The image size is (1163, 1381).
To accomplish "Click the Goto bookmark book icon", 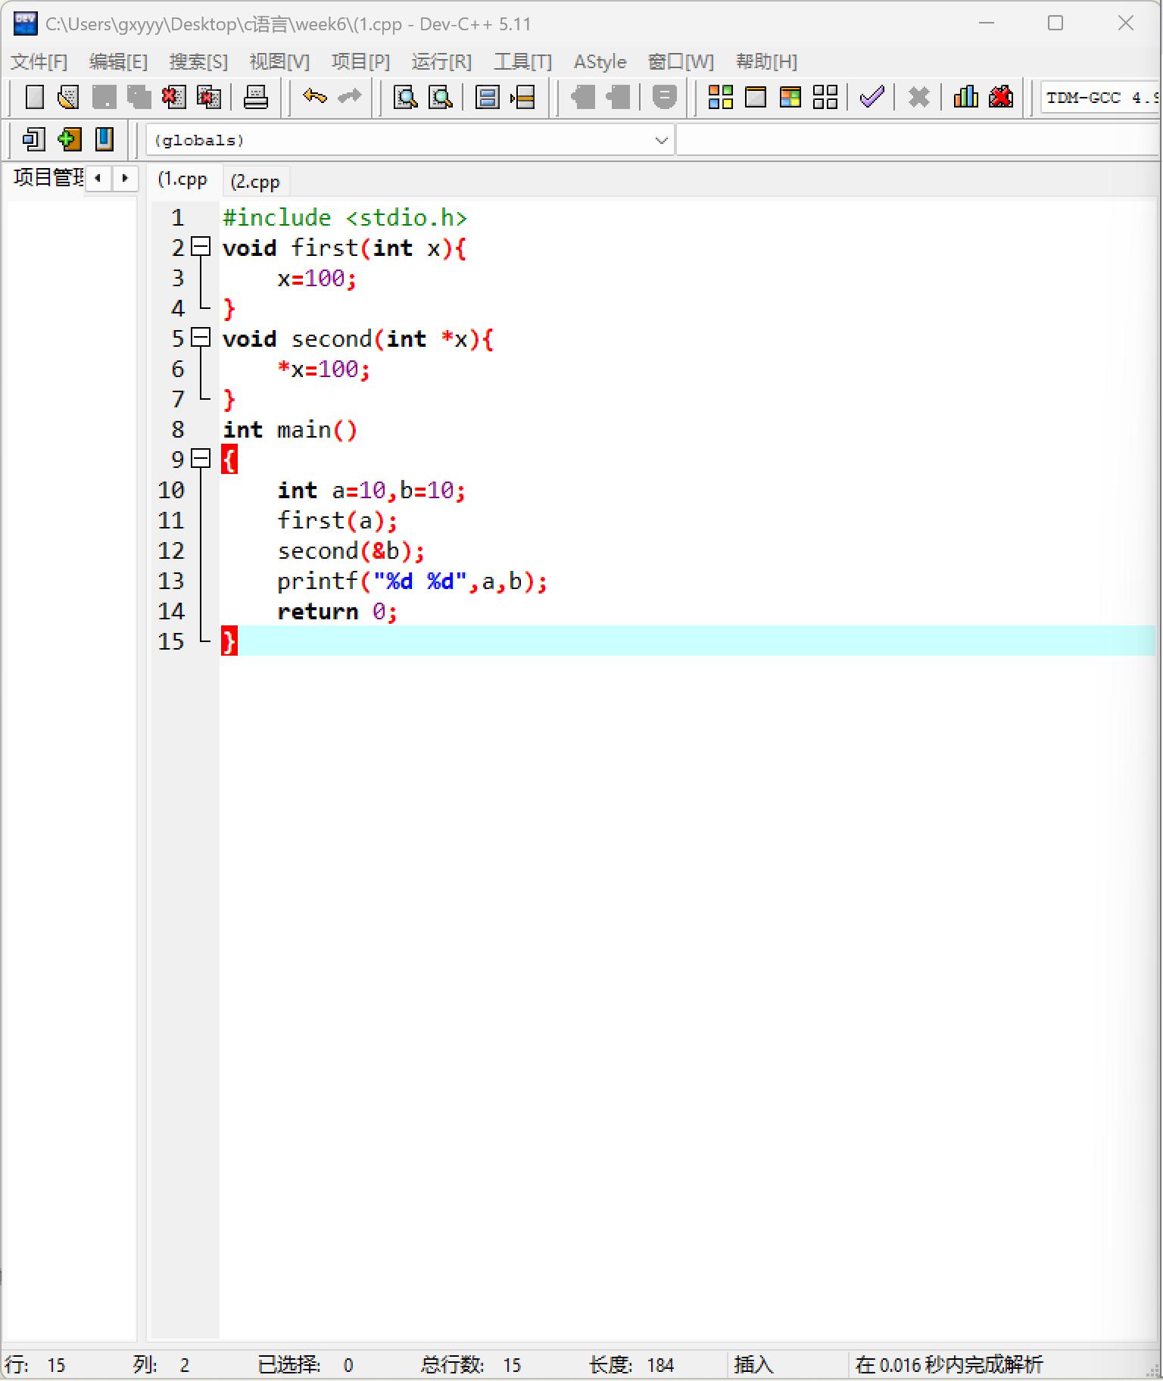I will coord(104,139).
